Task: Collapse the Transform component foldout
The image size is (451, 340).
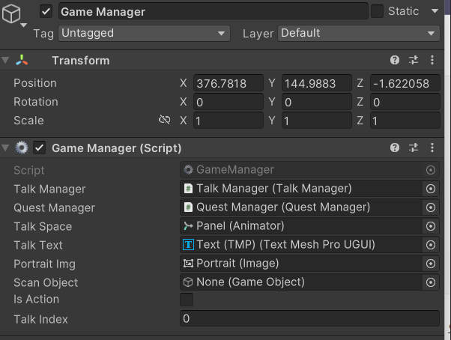Action: 5,60
